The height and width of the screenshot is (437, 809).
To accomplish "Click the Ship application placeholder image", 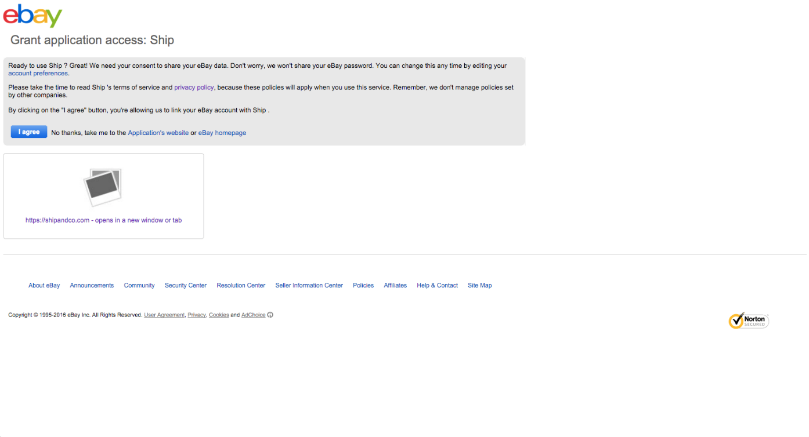I will click(x=103, y=187).
